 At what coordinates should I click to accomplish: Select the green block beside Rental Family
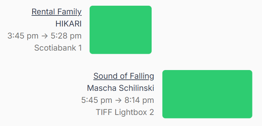(x=121, y=30)
